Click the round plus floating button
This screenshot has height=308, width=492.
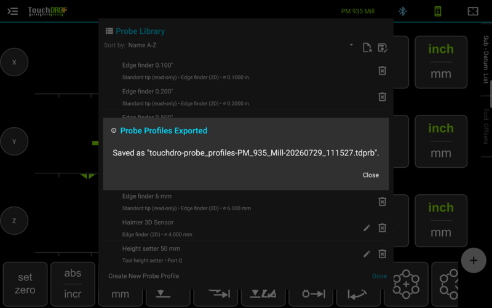474,260
